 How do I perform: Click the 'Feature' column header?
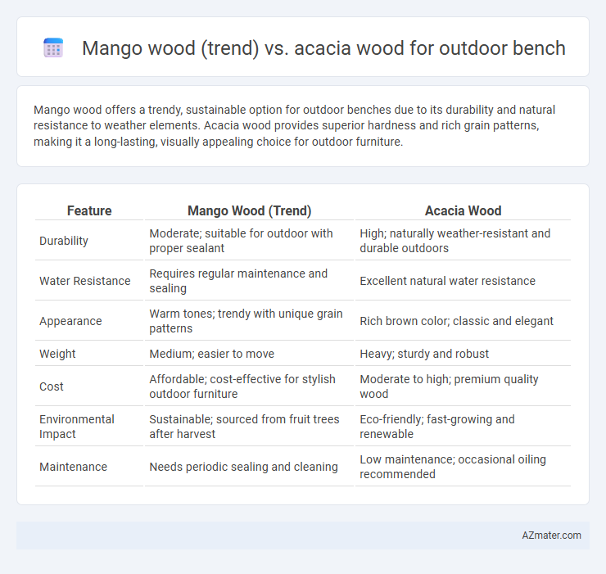point(89,210)
